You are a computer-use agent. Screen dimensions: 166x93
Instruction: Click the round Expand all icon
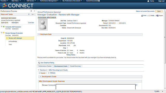pos(39,73)
